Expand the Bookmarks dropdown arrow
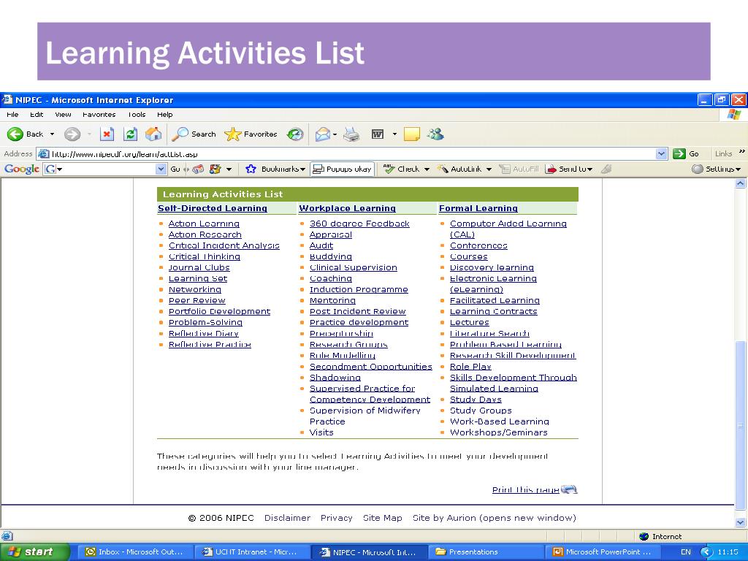748x561 pixels. 302,169
